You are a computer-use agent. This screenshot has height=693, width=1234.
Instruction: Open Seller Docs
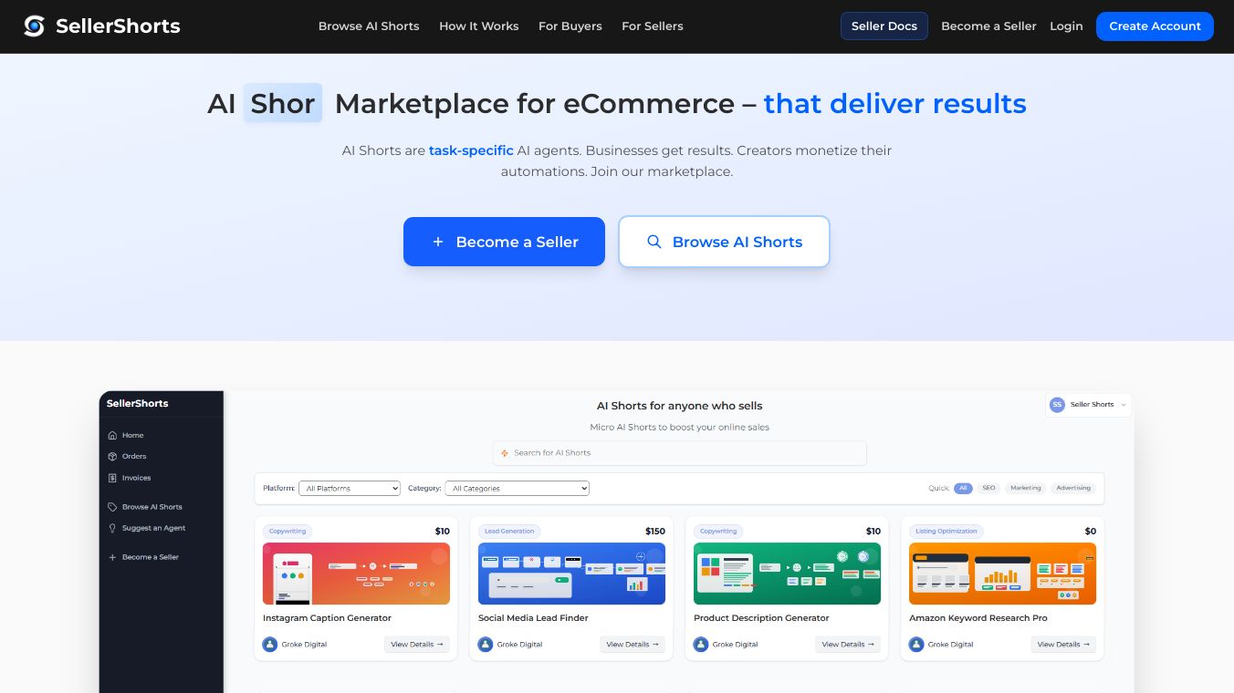[884, 26]
